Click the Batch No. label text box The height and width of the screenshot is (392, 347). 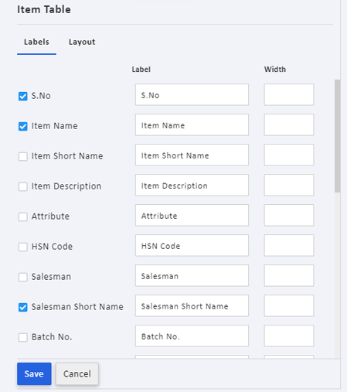192,336
